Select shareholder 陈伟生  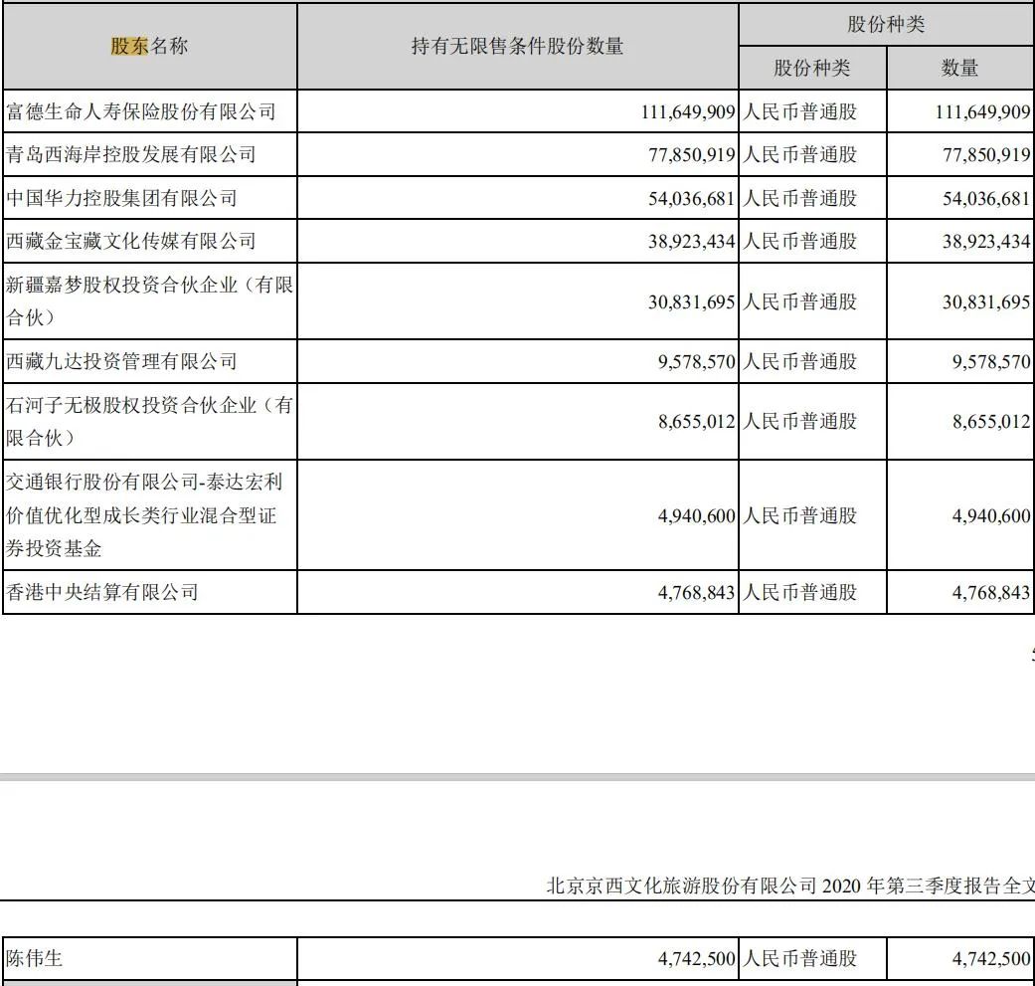[x=35, y=958]
